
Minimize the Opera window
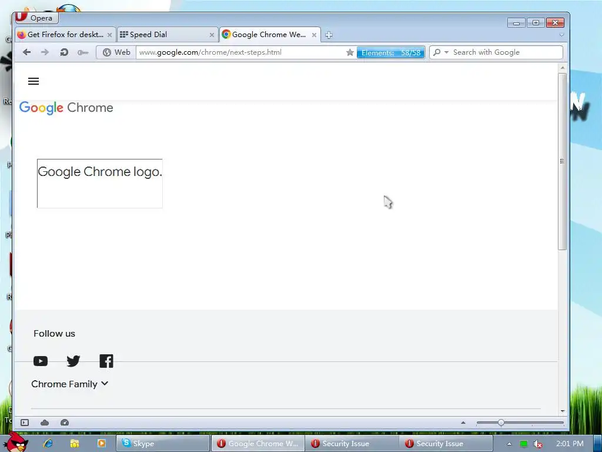[516, 23]
